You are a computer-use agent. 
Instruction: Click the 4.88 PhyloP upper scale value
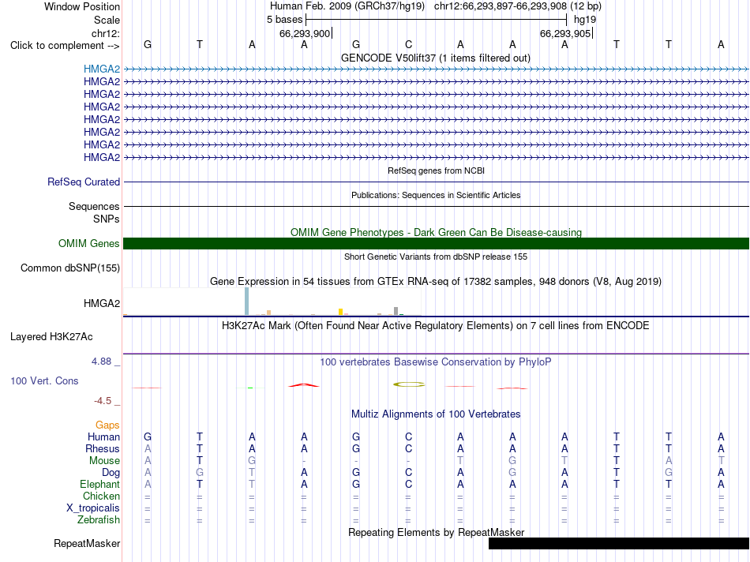tap(101, 361)
